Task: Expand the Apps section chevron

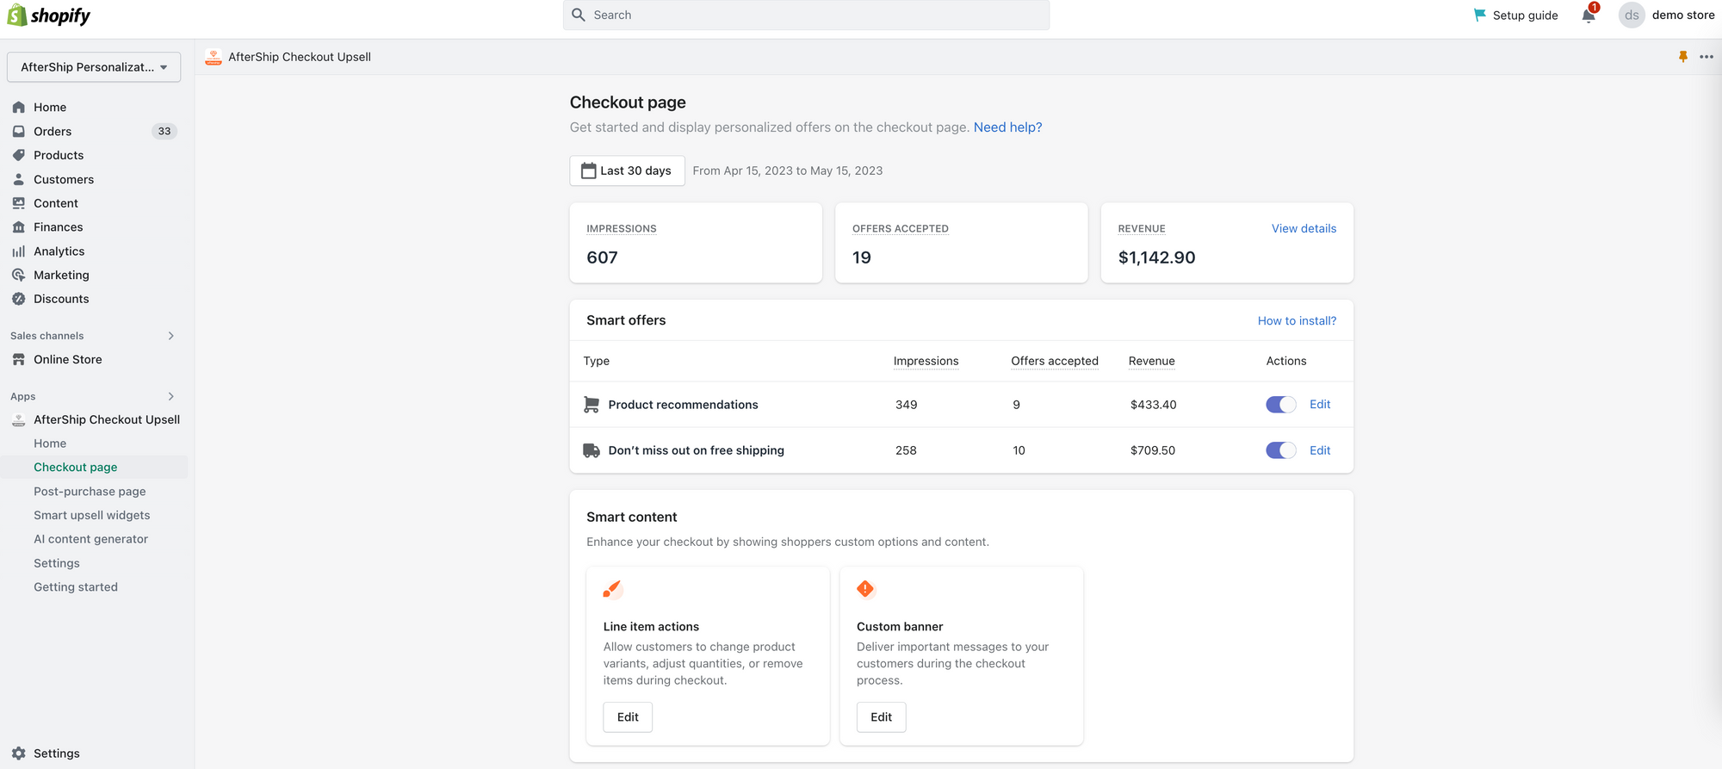Action: click(x=170, y=397)
